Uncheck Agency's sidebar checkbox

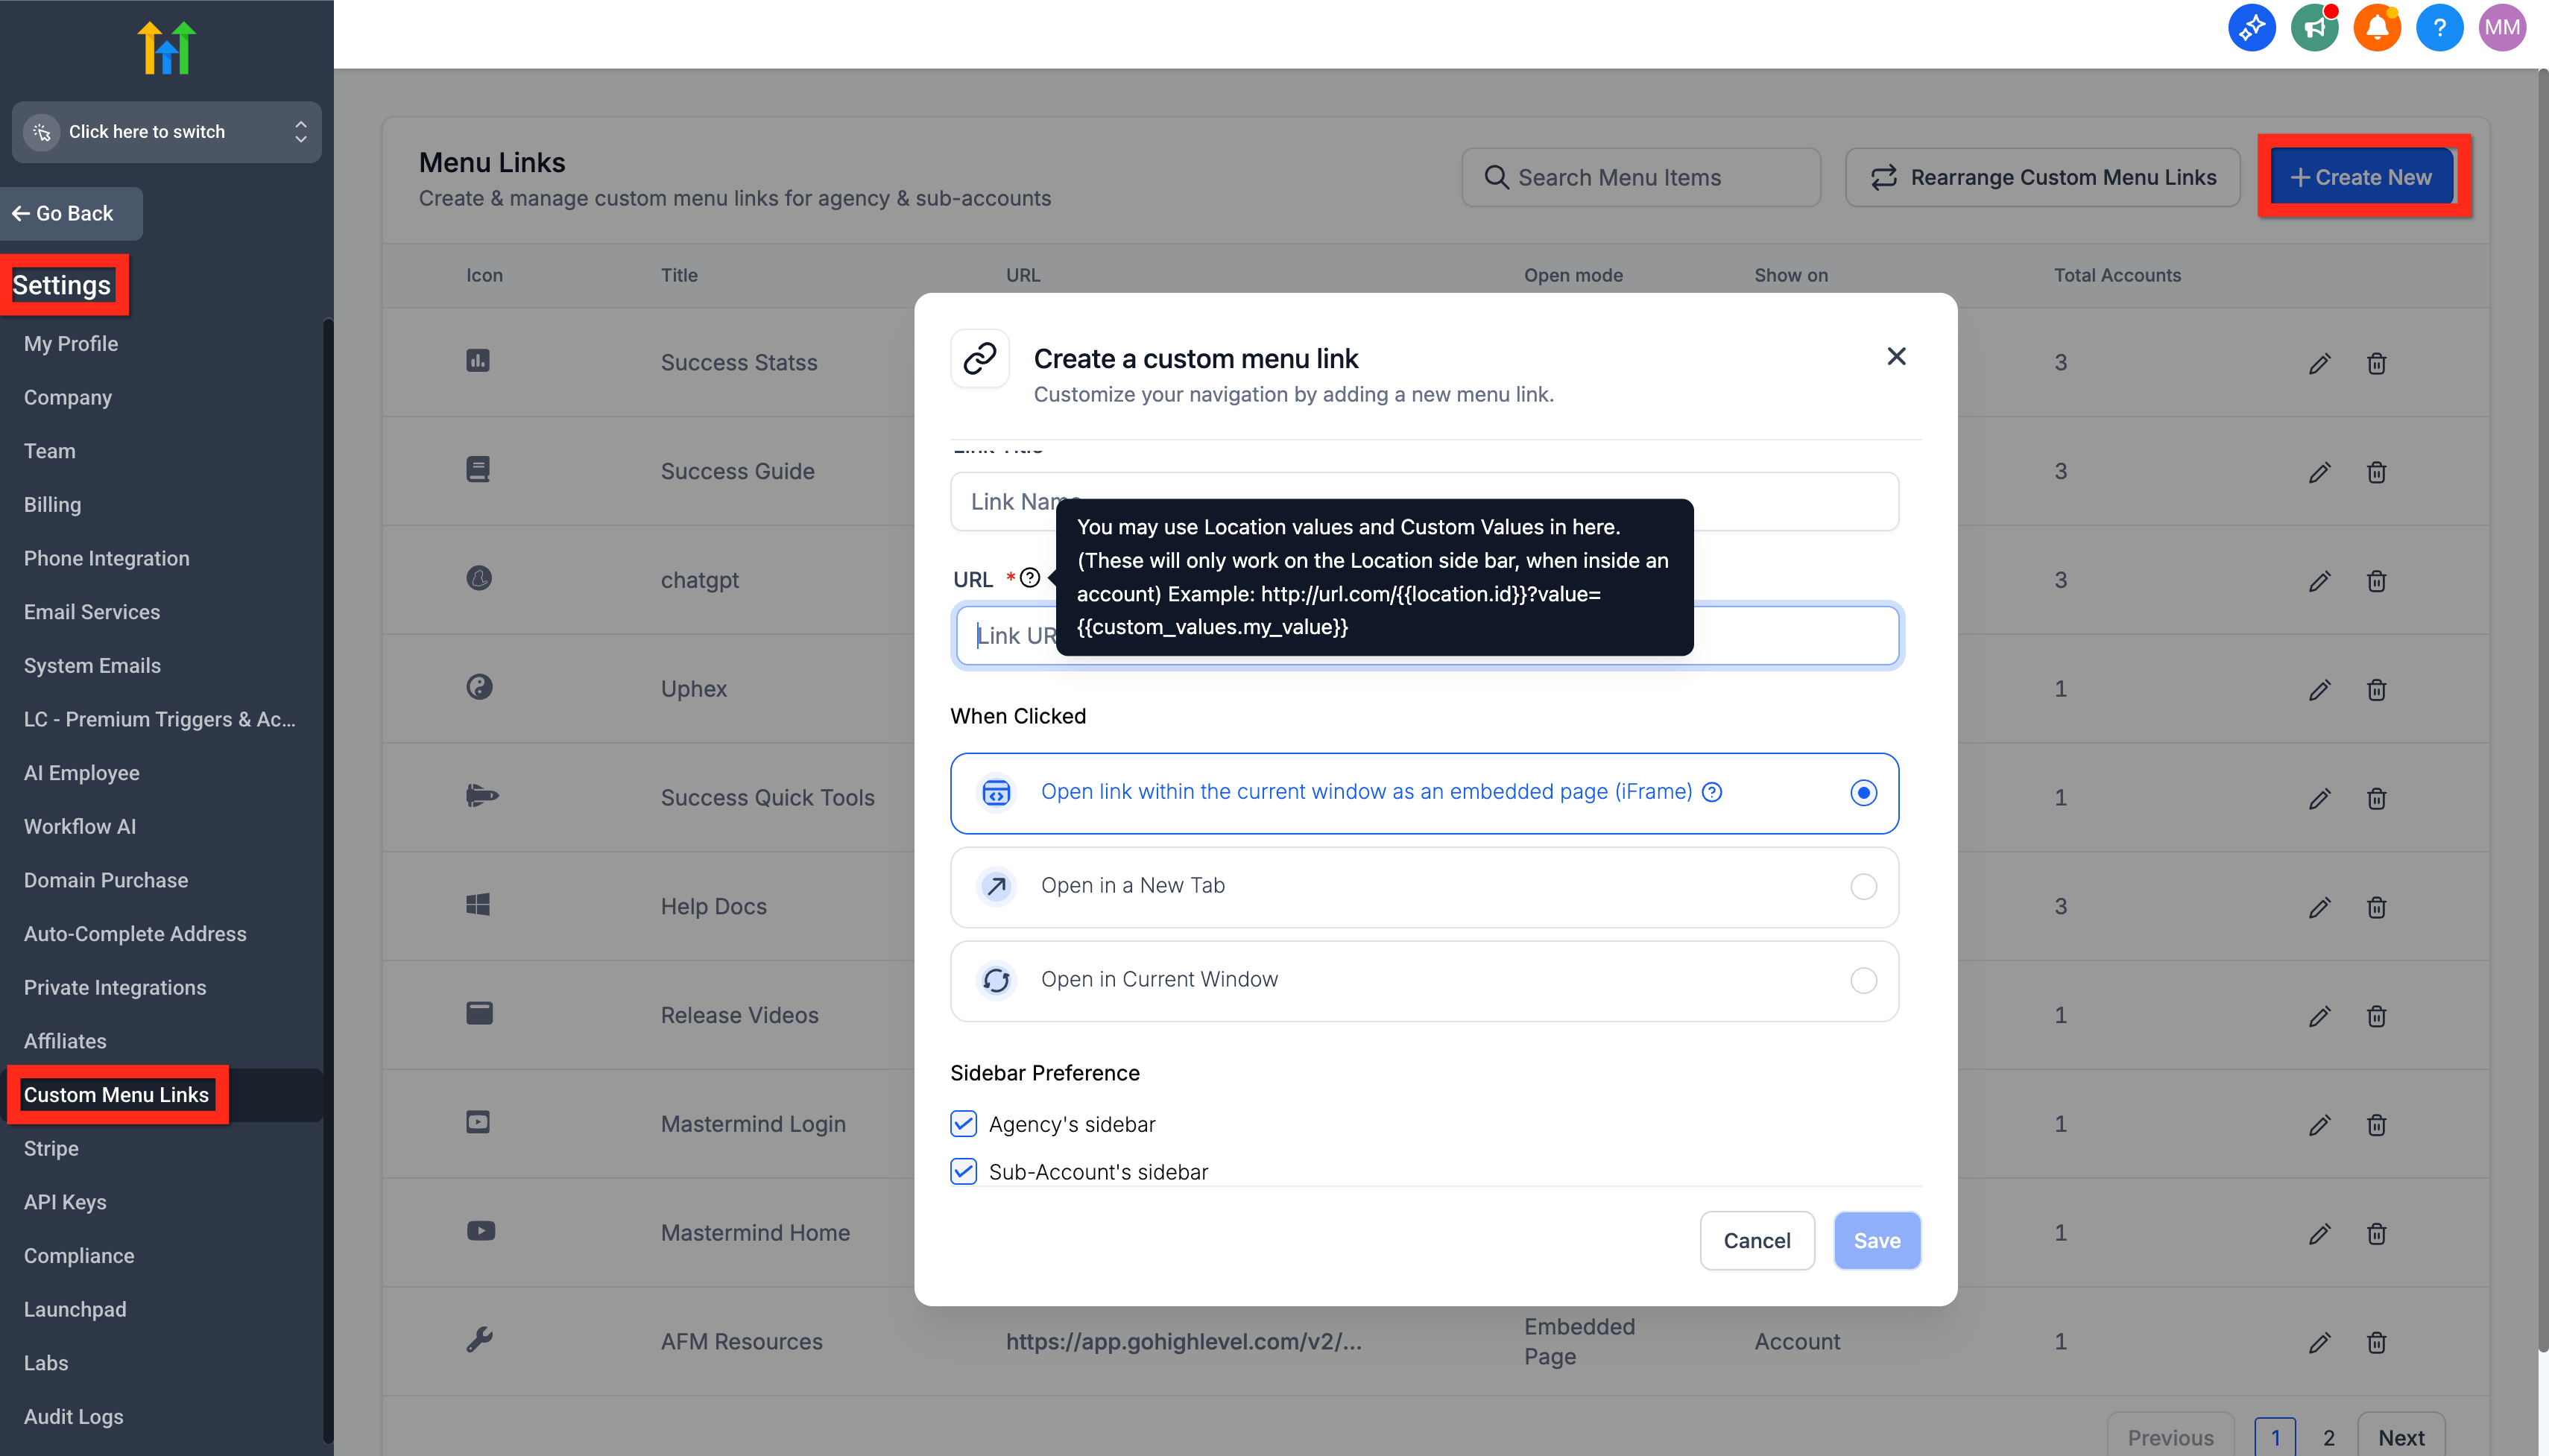pos(963,1124)
